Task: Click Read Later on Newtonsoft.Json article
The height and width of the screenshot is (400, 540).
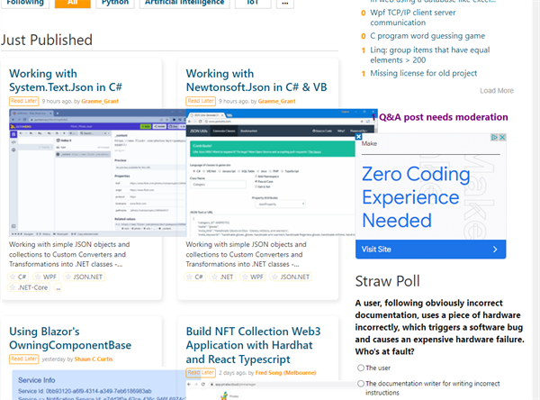Action: [x=201, y=101]
